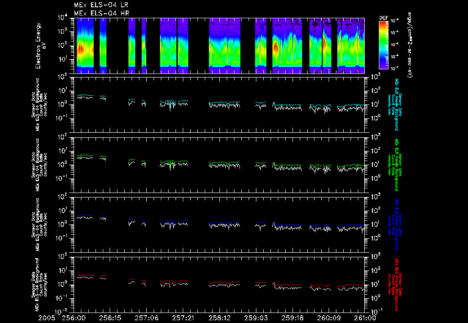Click the "259:18" time axis label
This screenshot has width=468, height=323.
click(x=292, y=318)
